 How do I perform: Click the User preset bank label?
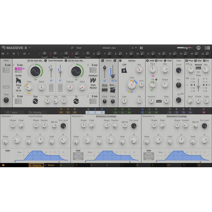click(79, 48)
